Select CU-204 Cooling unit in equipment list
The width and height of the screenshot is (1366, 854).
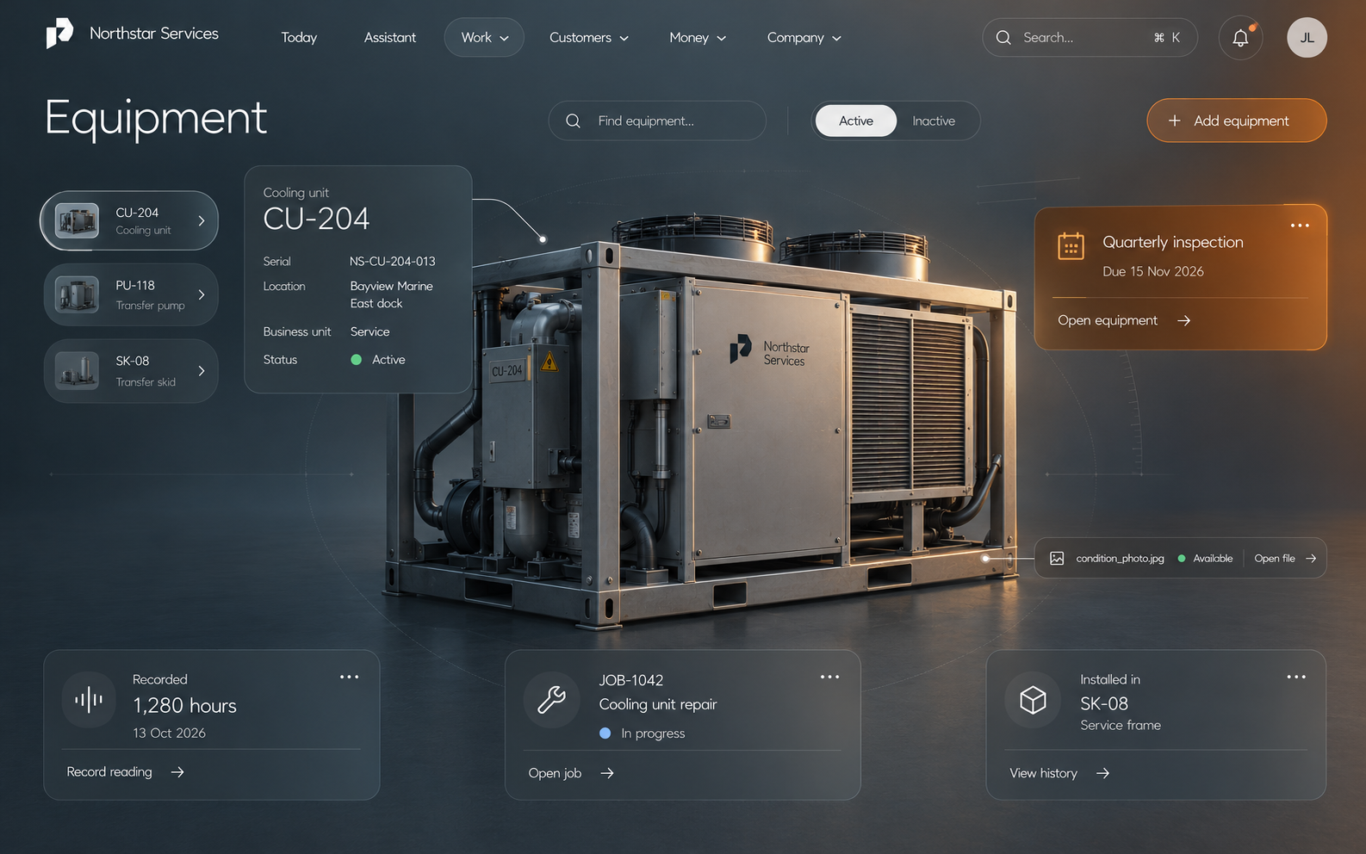point(129,221)
